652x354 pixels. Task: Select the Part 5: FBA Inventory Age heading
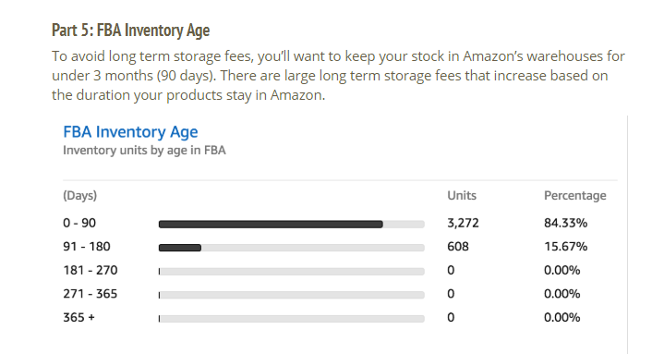(x=130, y=31)
